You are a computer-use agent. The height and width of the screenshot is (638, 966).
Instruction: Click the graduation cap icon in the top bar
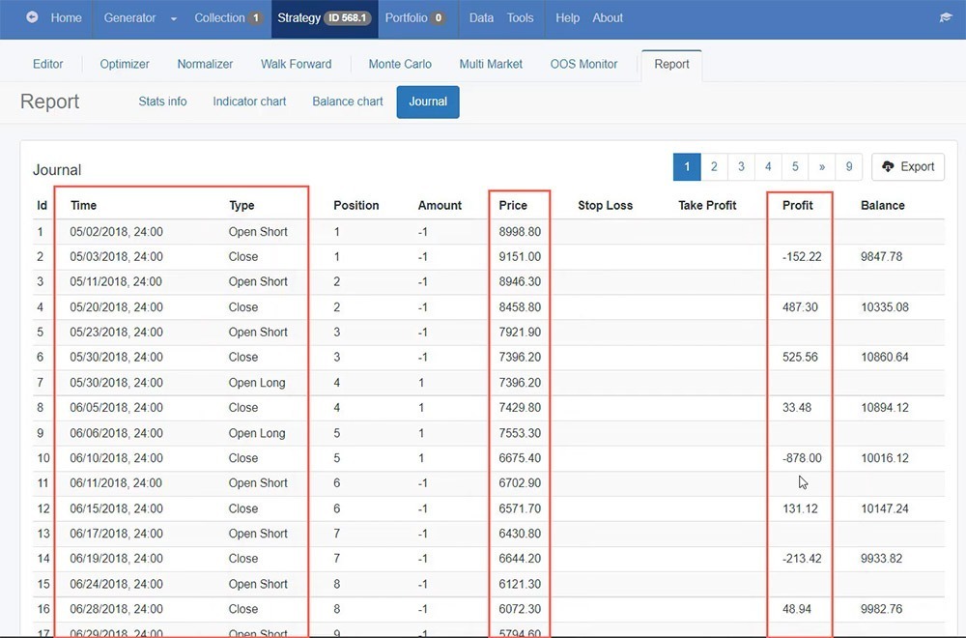click(945, 17)
